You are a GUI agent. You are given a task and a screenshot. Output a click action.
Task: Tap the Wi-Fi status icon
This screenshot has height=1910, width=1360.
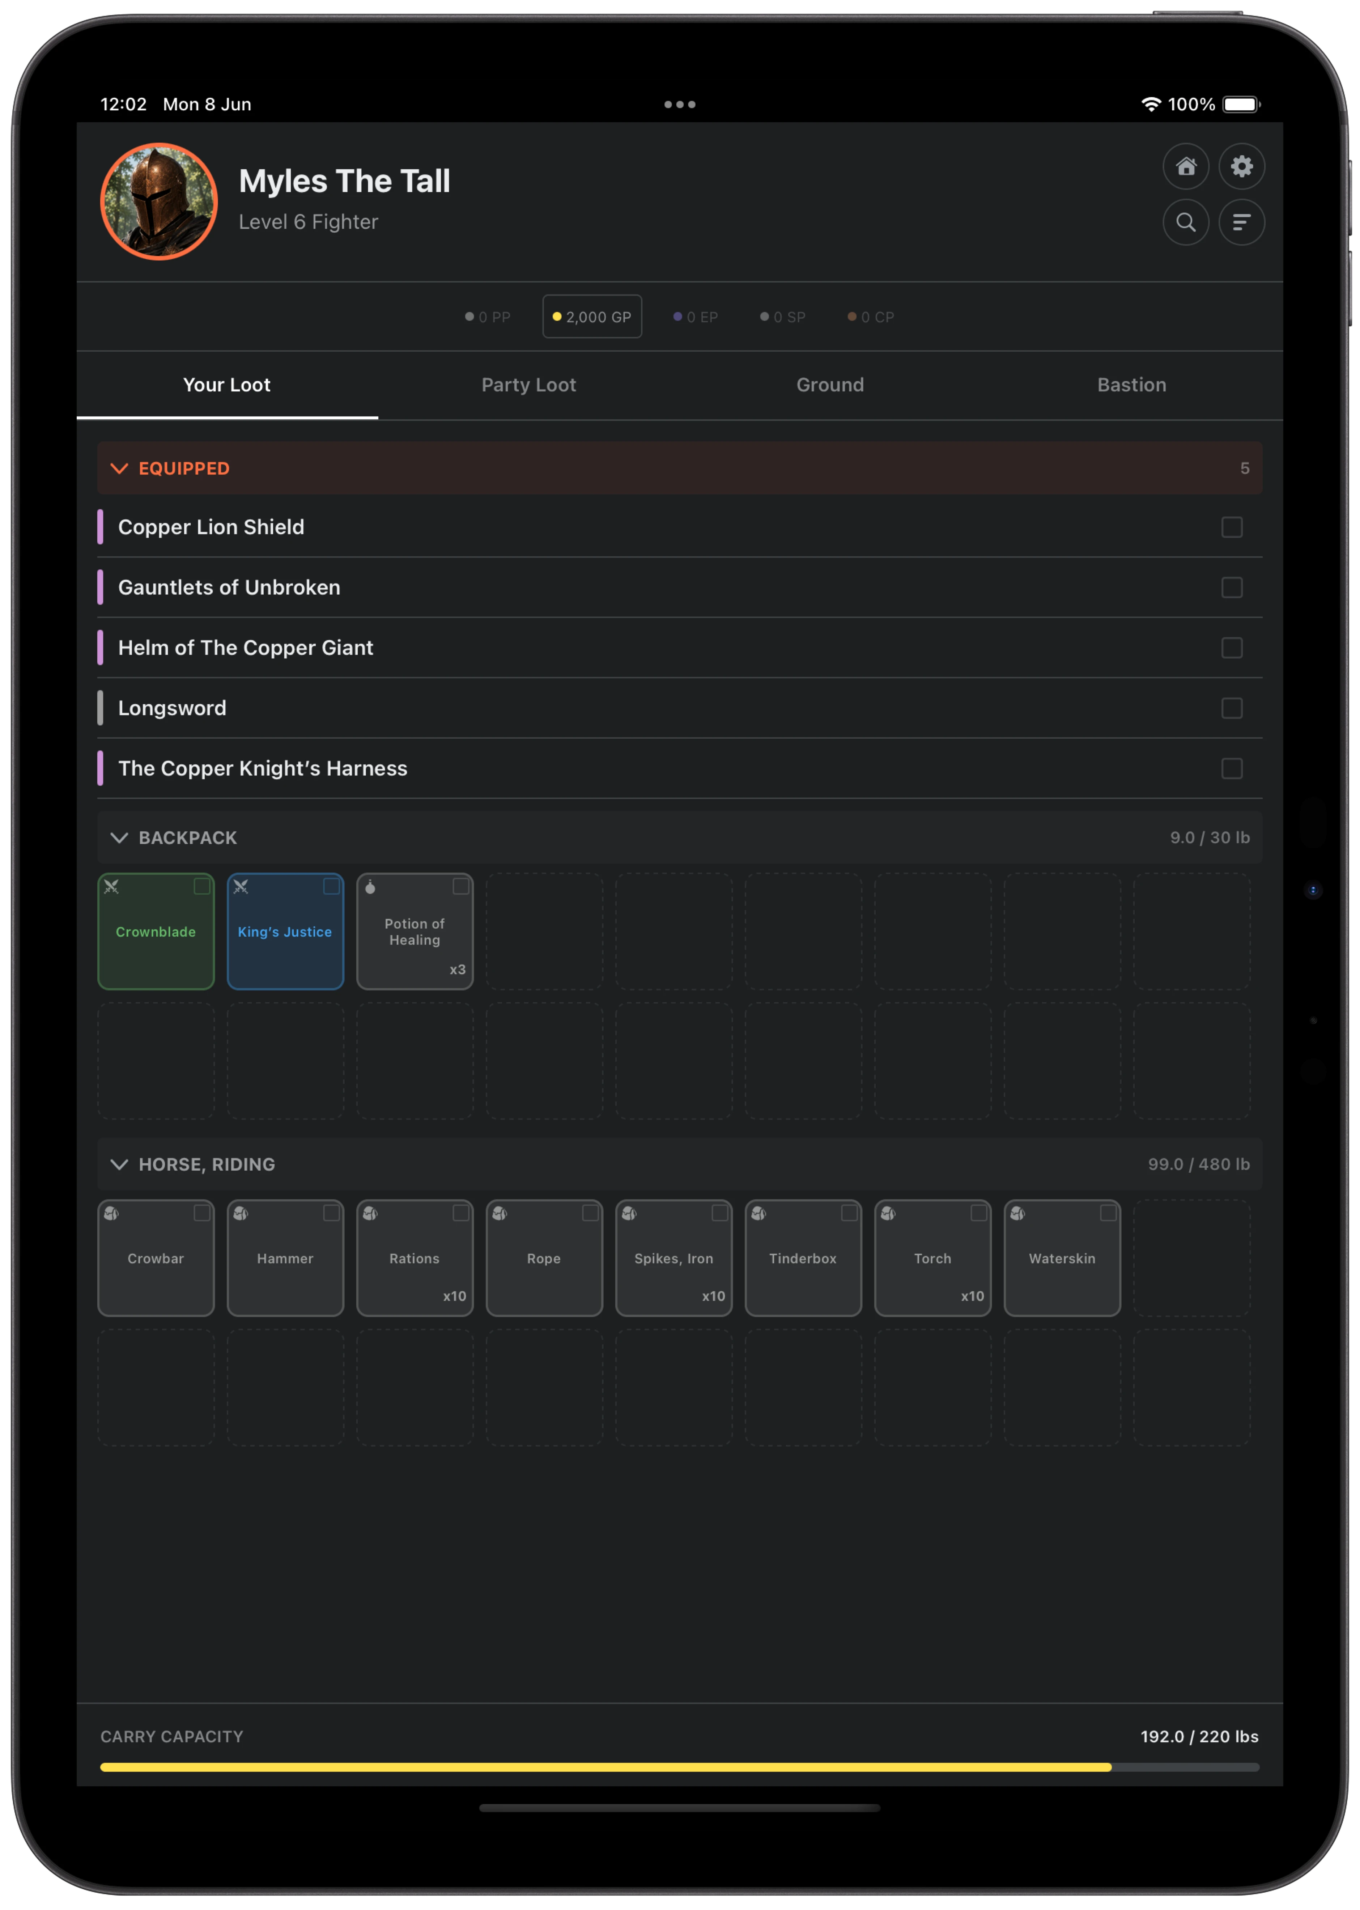tap(1151, 105)
